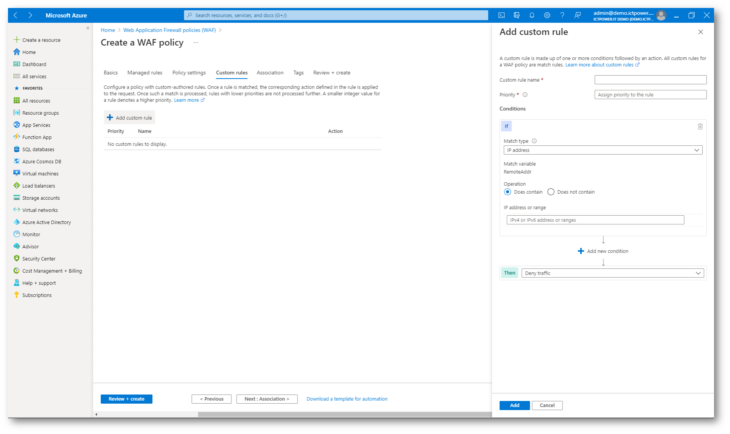Open Download a template for automation link

[347, 399]
